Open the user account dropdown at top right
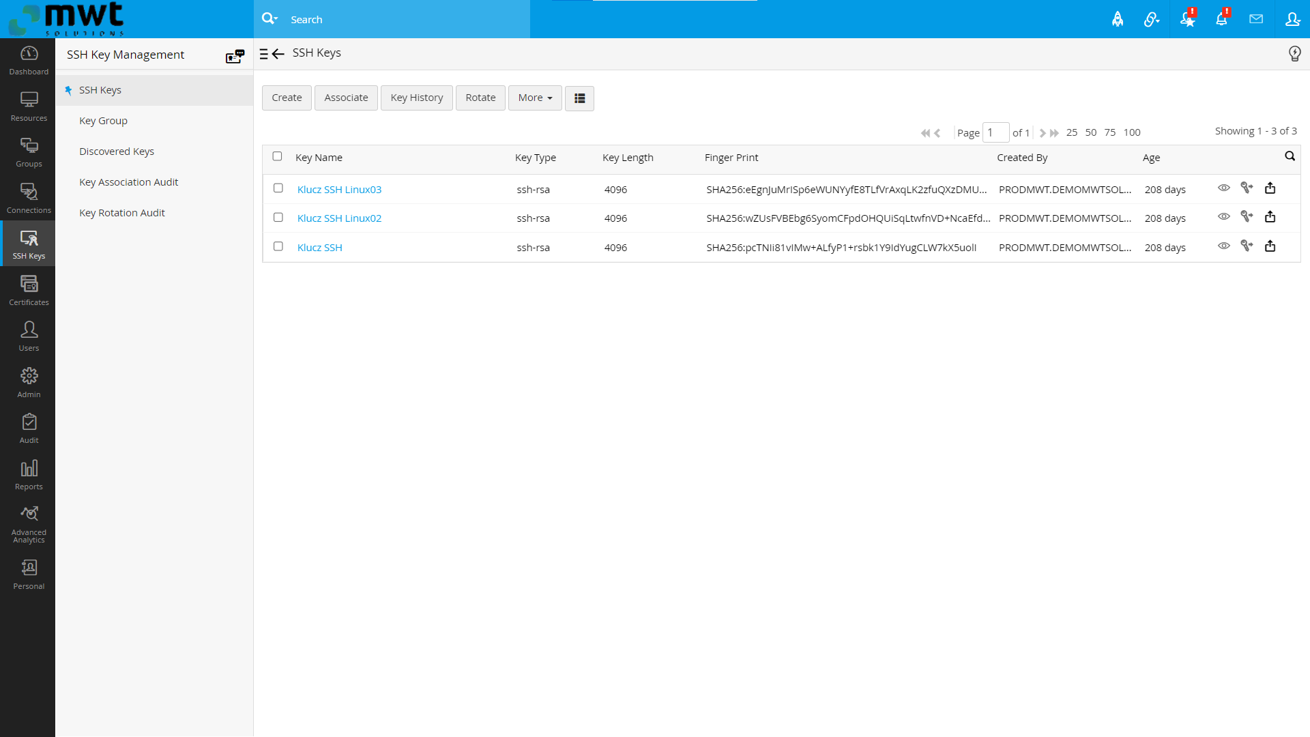This screenshot has width=1310, height=737. (1293, 19)
